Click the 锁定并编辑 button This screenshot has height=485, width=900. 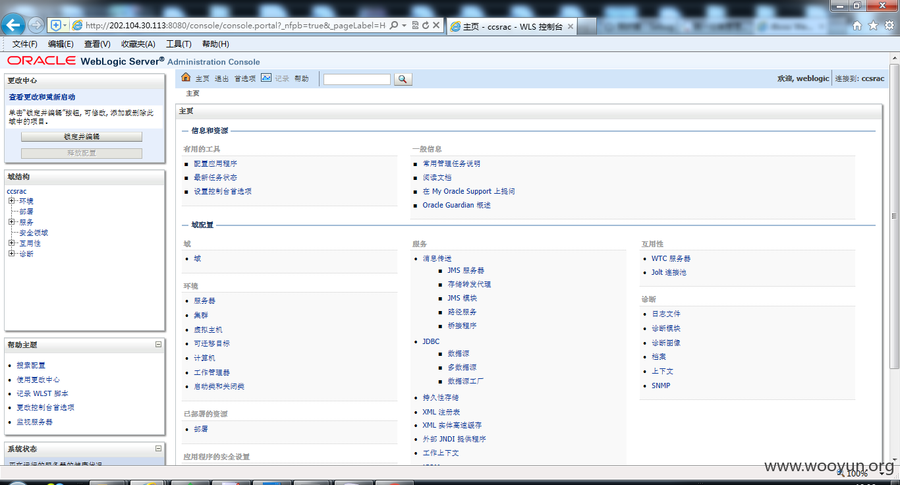82,136
